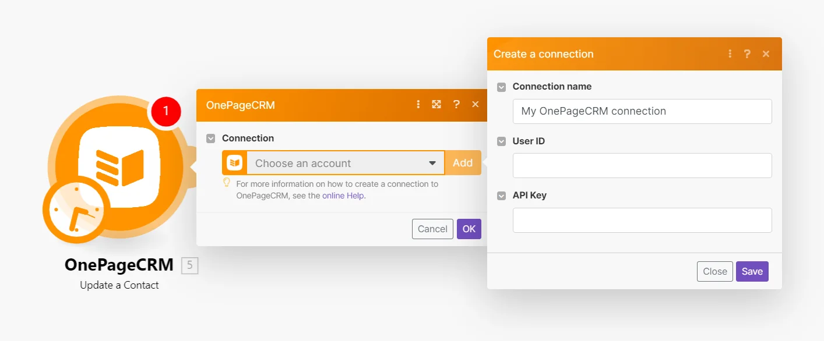Click the OnePageCRM module title text

point(119,265)
